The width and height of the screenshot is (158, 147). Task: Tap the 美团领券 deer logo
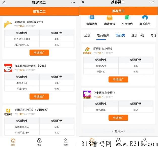click(x=8, y=24)
